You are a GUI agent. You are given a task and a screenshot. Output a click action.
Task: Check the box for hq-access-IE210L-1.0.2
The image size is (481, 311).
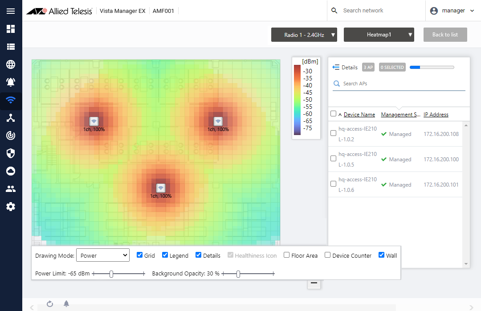click(x=333, y=133)
